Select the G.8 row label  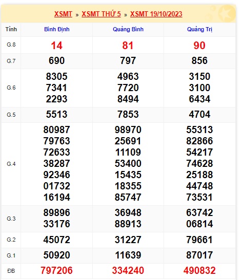(x=11, y=45)
